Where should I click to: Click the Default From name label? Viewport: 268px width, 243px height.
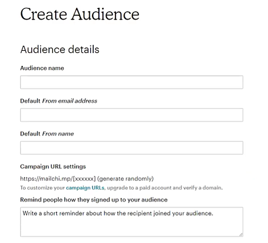(x=47, y=134)
